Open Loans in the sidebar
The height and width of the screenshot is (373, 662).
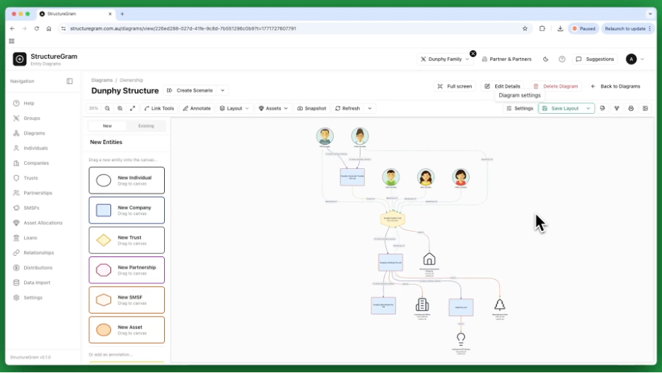click(x=30, y=238)
